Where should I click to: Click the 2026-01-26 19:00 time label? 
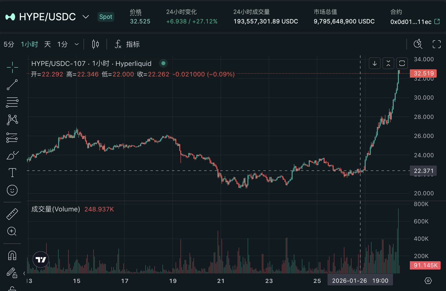tap(360, 281)
